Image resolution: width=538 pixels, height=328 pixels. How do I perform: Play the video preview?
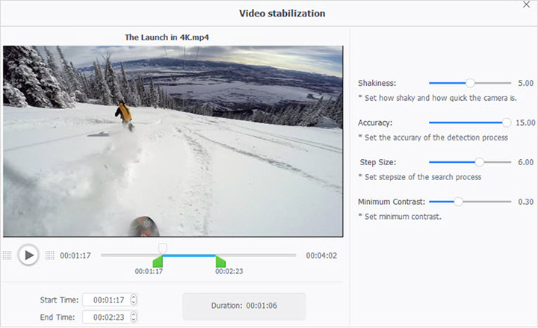(x=28, y=256)
